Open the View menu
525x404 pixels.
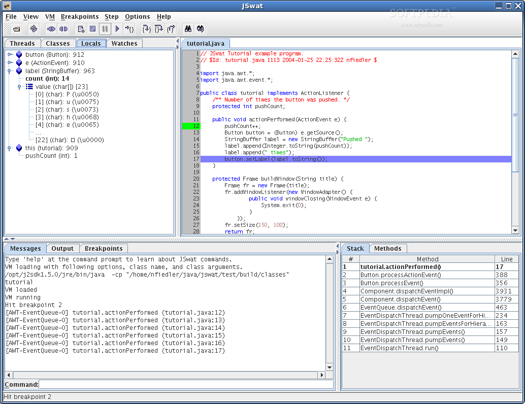(31, 16)
